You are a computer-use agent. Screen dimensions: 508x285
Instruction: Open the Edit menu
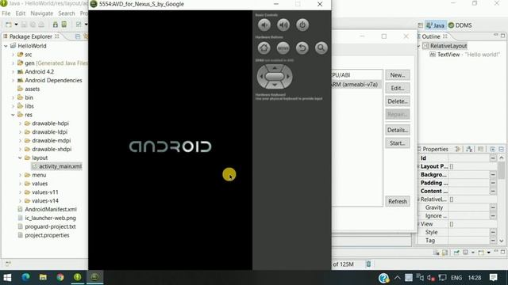tap(21, 13)
